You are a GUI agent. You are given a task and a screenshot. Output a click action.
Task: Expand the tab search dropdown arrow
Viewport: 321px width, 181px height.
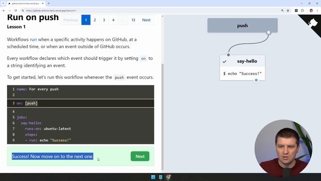pos(3,4)
